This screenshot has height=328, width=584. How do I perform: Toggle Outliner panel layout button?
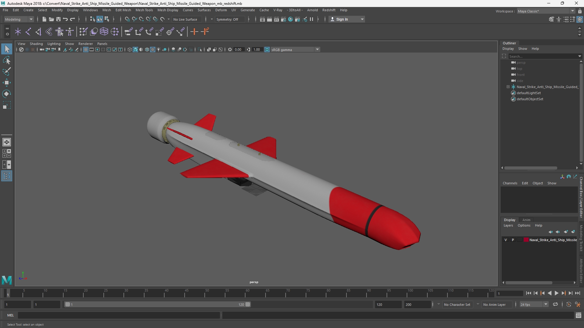point(7,176)
